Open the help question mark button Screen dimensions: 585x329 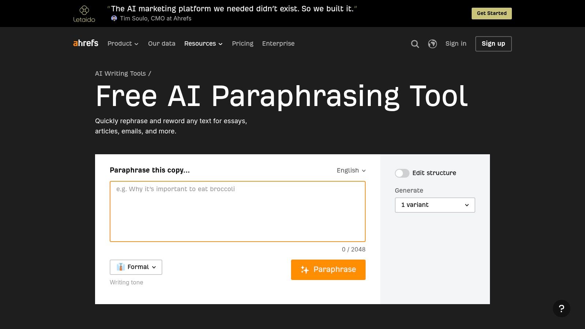(x=562, y=309)
